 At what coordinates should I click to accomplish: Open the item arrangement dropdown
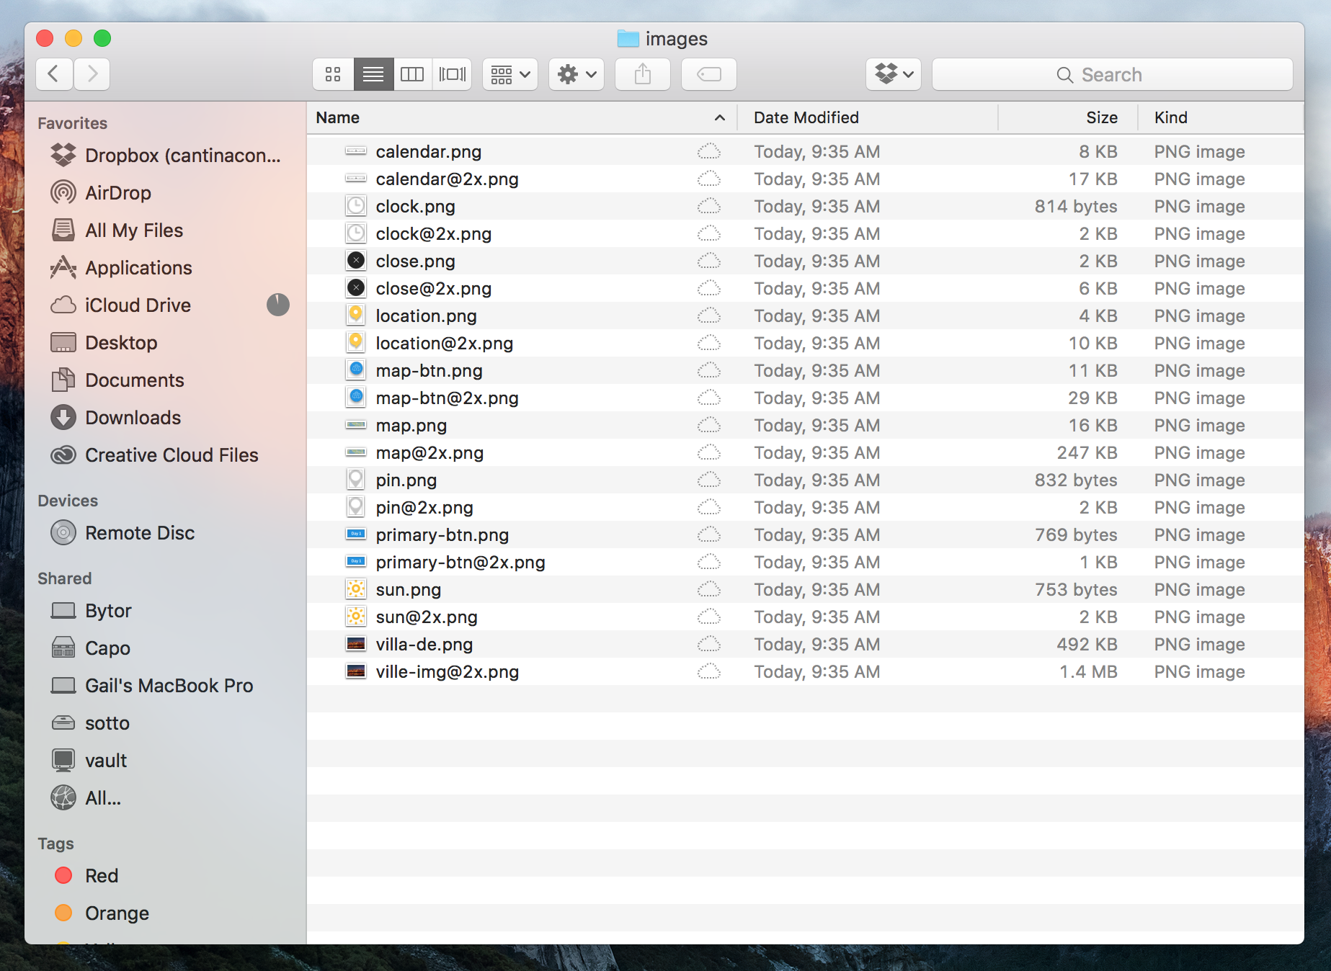[x=509, y=74]
